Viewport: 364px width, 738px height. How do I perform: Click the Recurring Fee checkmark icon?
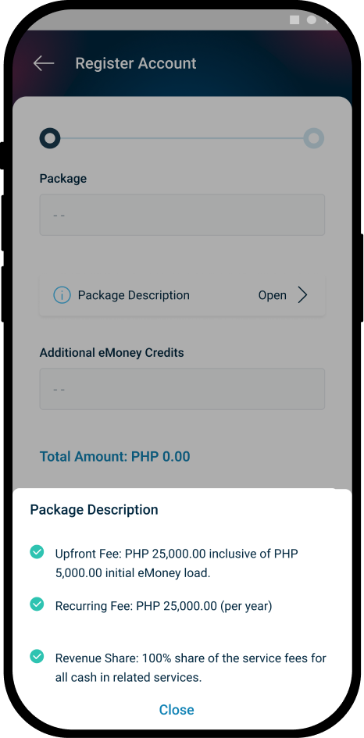[x=37, y=604]
